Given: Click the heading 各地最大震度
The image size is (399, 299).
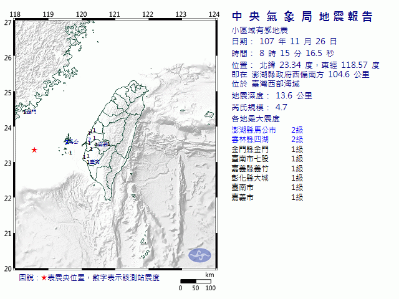Looking at the screenshot, I should click(256, 119).
